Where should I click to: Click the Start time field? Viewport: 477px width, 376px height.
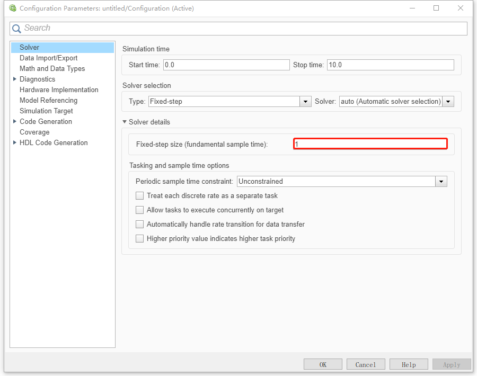pos(226,65)
